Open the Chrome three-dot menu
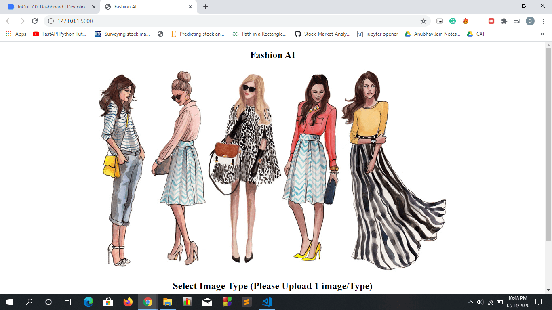The image size is (552, 310). click(x=543, y=21)
